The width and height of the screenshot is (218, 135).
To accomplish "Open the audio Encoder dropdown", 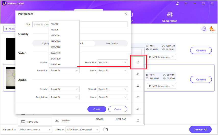I will pyautogui.click(x=64, y=89).
